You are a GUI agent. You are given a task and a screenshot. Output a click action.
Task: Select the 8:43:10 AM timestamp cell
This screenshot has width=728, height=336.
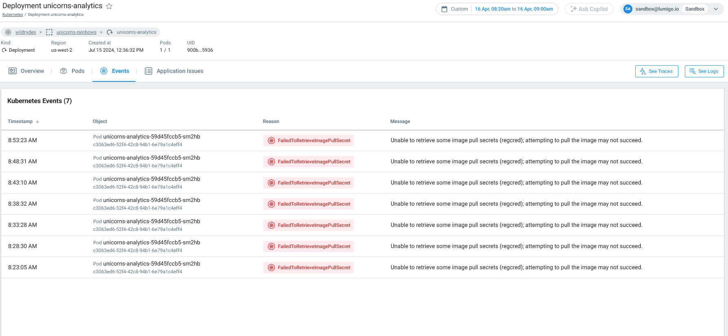[x=22, y=182]
